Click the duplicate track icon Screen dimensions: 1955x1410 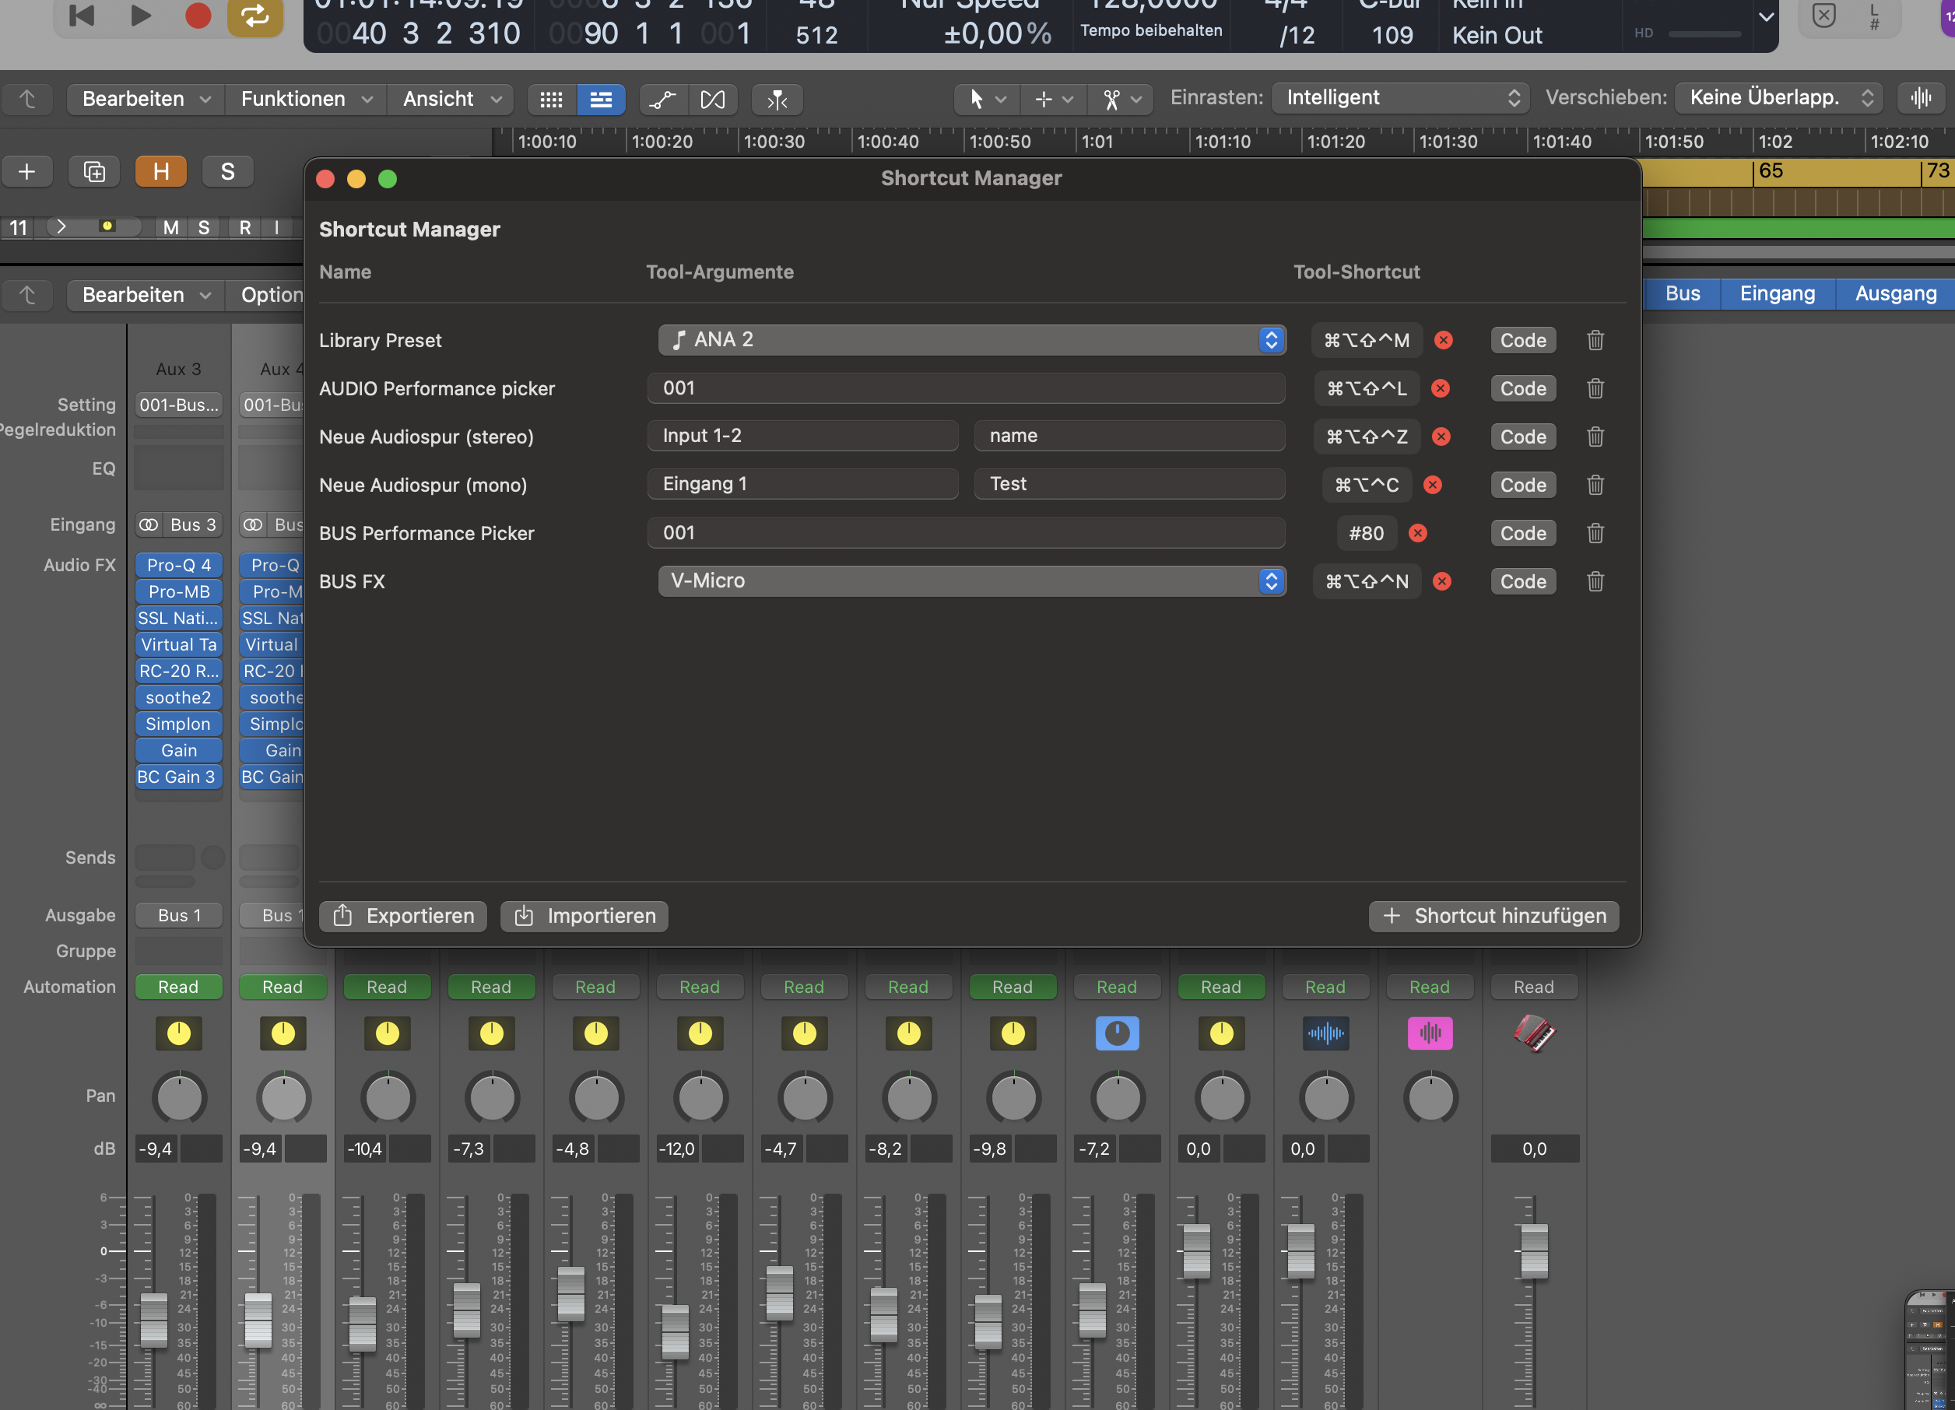tap(94, 171)
